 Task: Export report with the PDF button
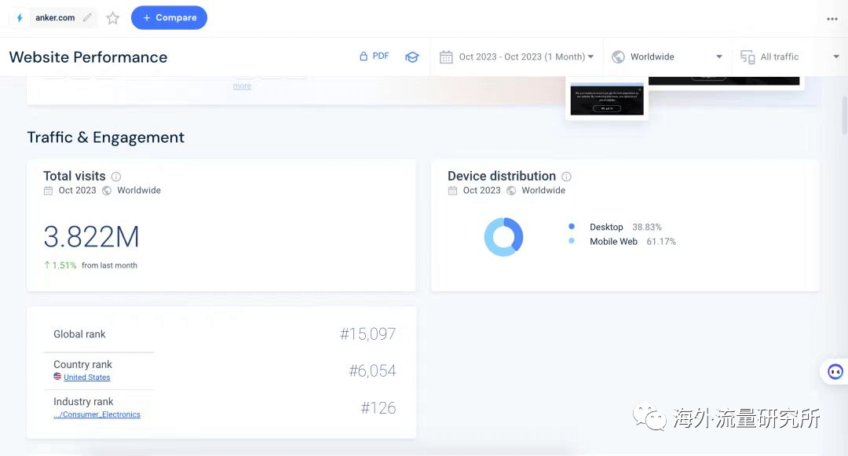coord(375,57)
